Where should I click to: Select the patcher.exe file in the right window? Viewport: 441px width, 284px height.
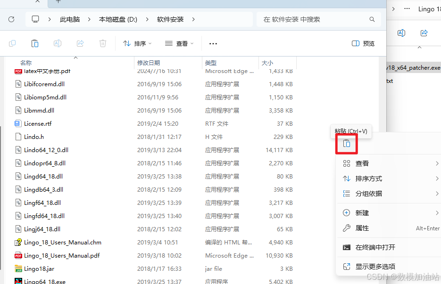[x=414, y=68]
